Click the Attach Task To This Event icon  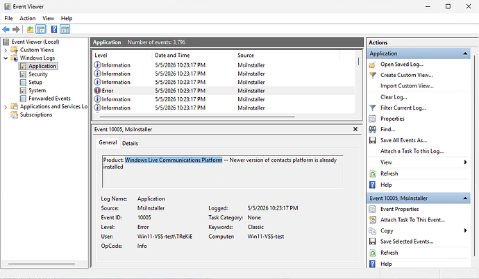tap(372, 220)
